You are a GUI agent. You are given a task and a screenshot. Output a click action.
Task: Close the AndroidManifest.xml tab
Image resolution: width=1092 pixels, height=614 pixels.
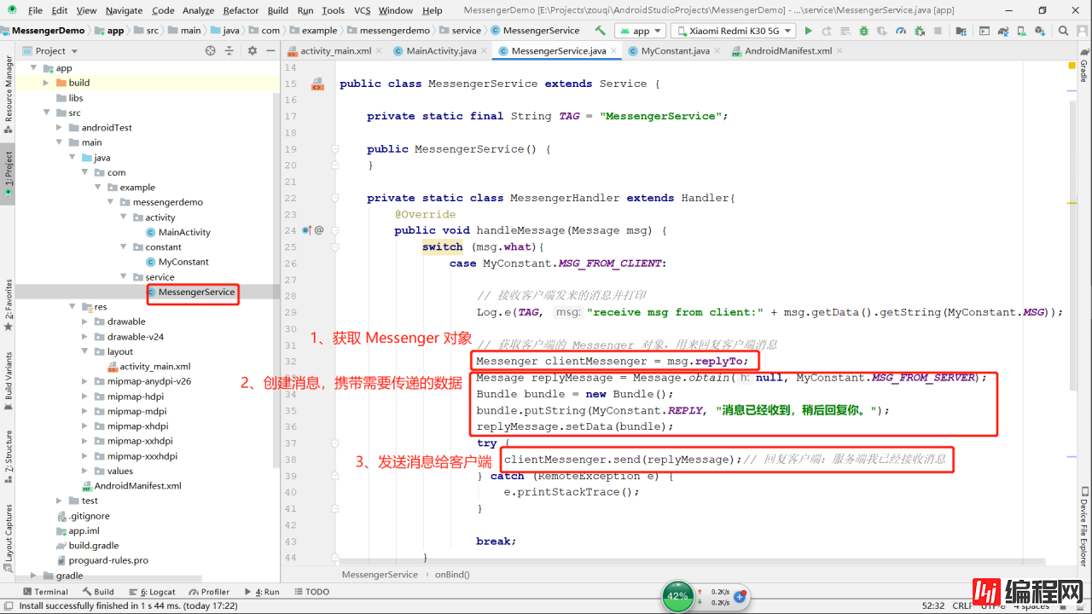coord(841,51)
